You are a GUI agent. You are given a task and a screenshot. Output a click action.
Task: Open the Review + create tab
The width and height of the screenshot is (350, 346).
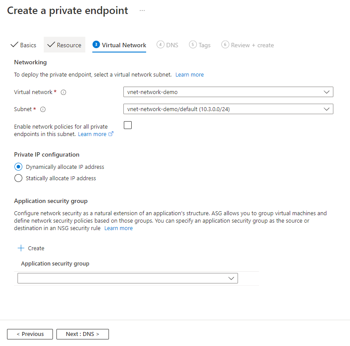pos(248,45)
